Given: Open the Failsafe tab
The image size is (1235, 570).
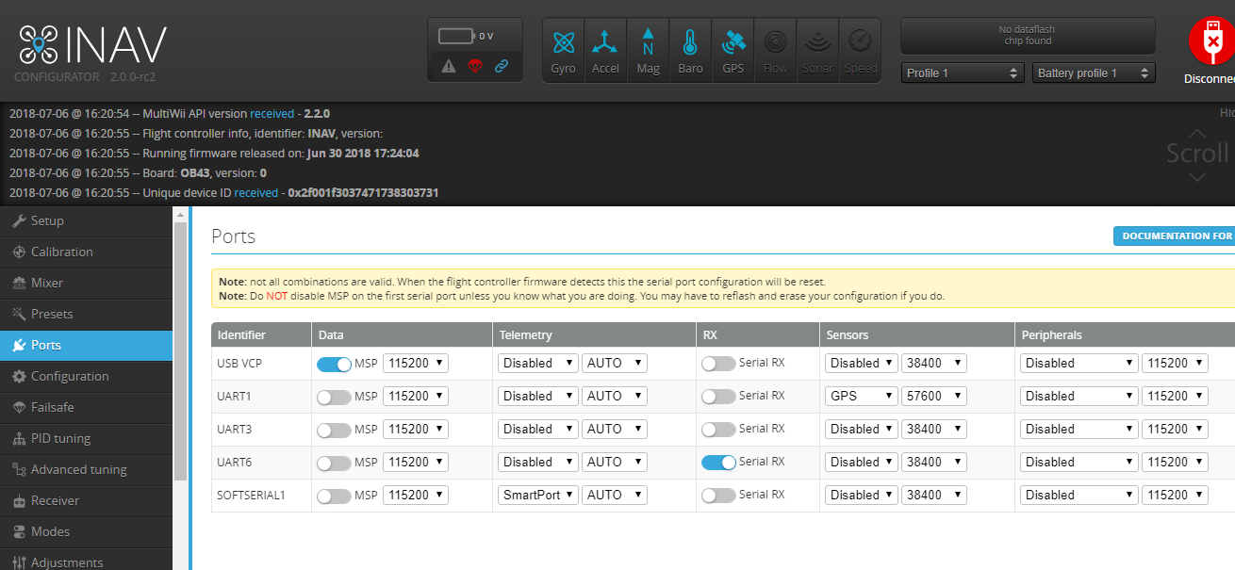Looking at the screenshot, I should point(87,407).
